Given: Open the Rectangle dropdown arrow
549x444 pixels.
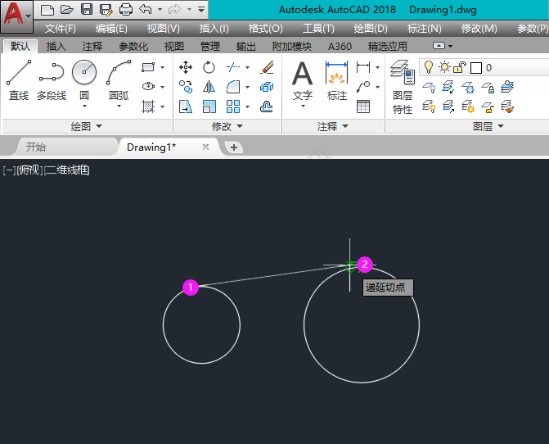Looking at the screenshot, I should pyautogui.click(x=163, y=67).
